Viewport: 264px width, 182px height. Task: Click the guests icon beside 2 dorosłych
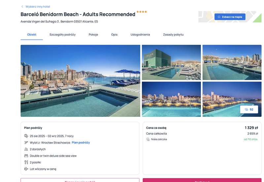26,149
